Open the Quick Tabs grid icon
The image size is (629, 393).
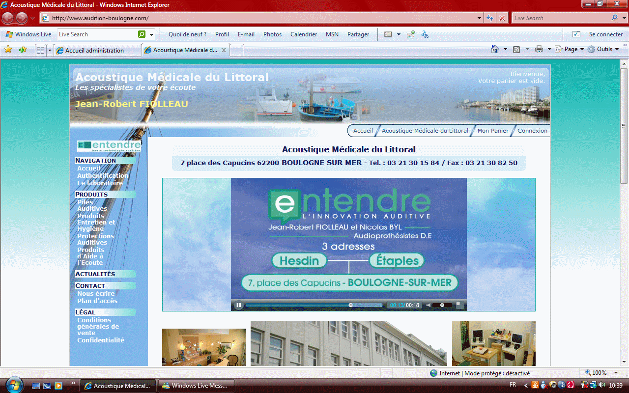pyautogui.click(x=41, y=50)
